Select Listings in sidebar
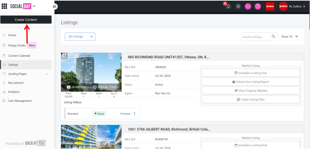 coord(26,65)
